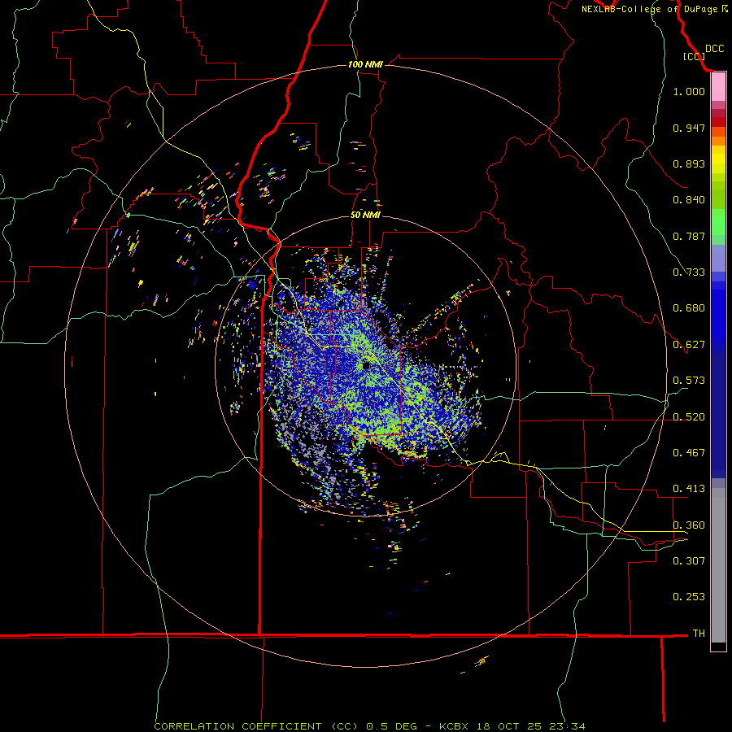Select the 0.253 scale value
732x732 pixels.
coord(689,597)
